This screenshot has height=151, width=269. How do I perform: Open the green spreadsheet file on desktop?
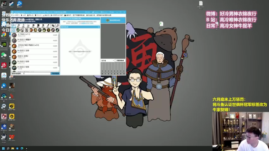pos(161,26)
